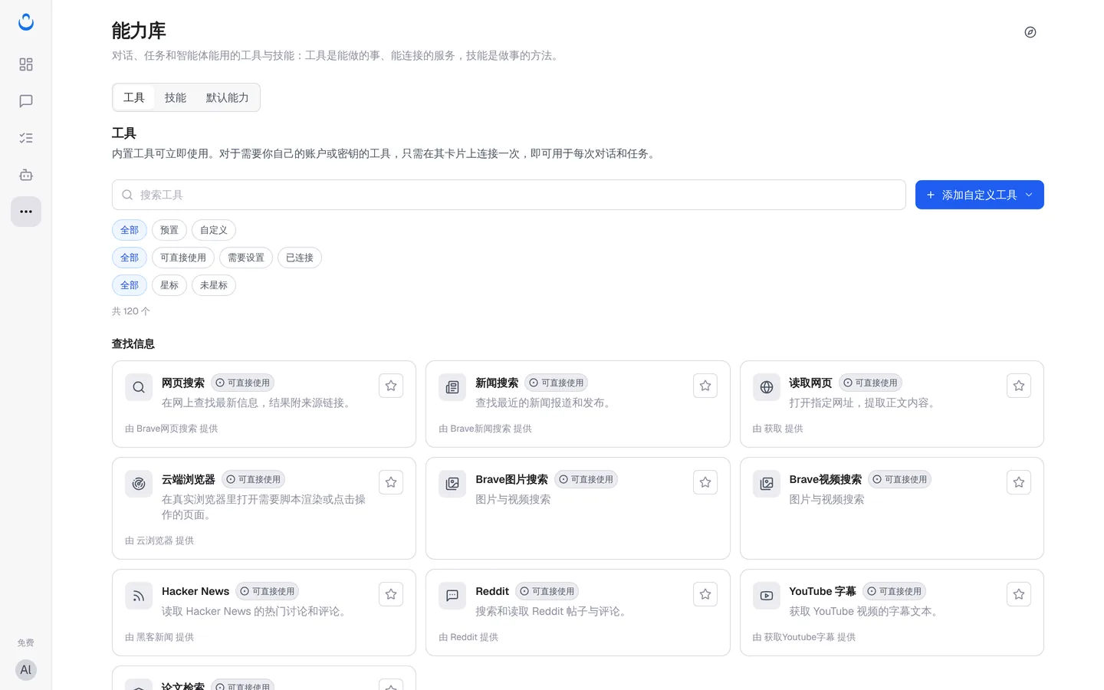Switch to the 技能 tab
This screenshot has width=1104, height=690.
(x=176, y=97)
